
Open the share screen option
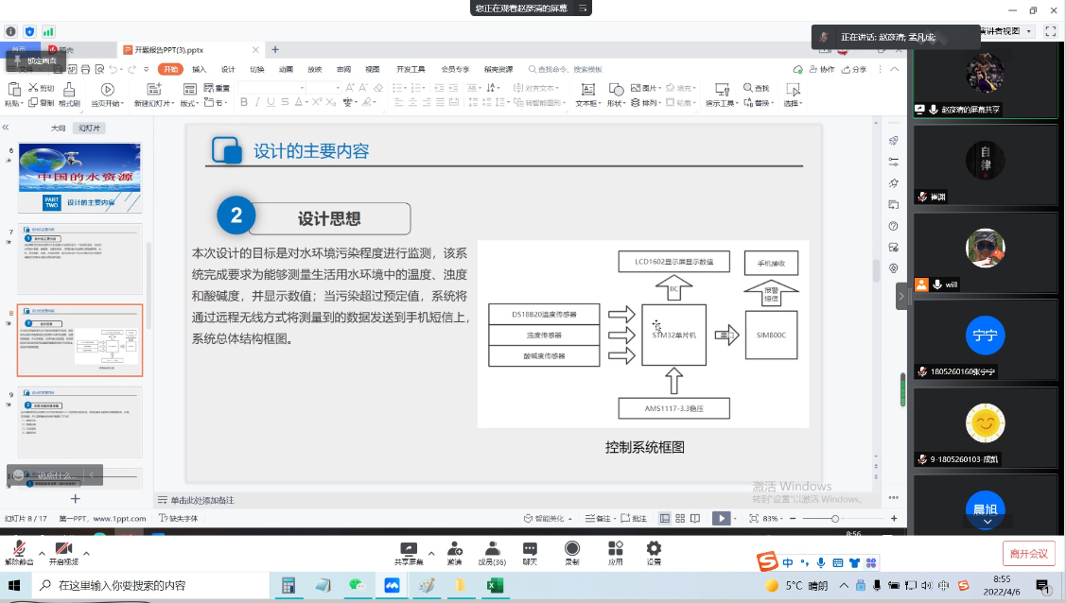pos(409,550)
